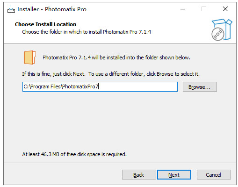Viewport: 238px width, 187px height.
Task: Click the orange folder icon
Action: pyautogui.click(x=30, y=58)
